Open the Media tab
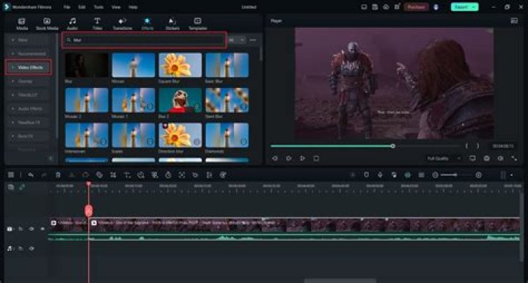The image size is (528, 283). [x=22, y=24]
